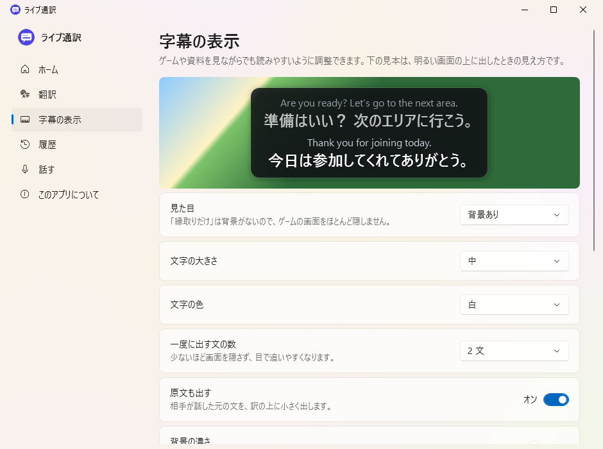Click the info icon beside このアプリについて
Screen dimensions: 603x449
click(x=25, y=194)
